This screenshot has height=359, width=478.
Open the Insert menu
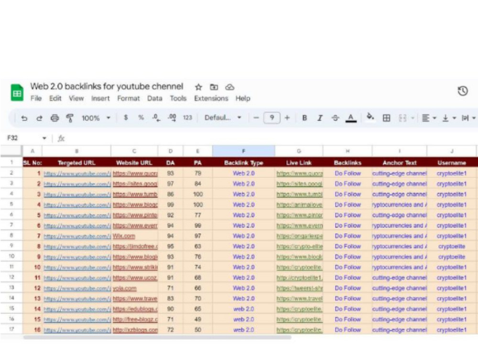coord(100,98)
